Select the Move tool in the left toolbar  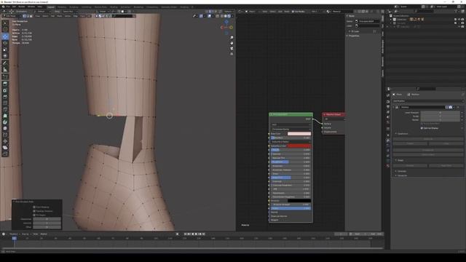pyautogui.click(x=5, y=36)
